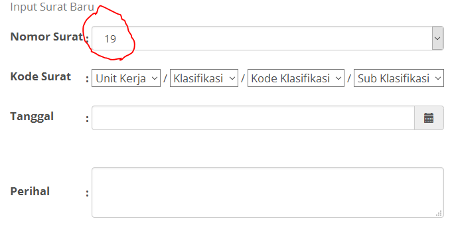
Task: Click inside the Perihal text area
Action: tap(267, 193)
